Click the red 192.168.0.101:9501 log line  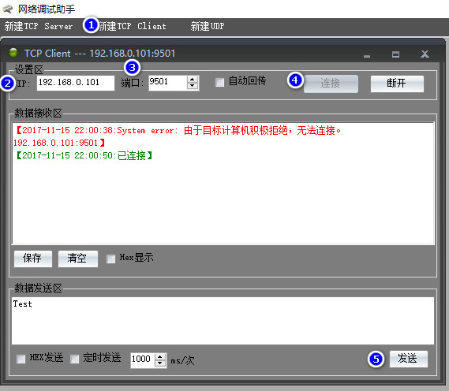(59, 143)
